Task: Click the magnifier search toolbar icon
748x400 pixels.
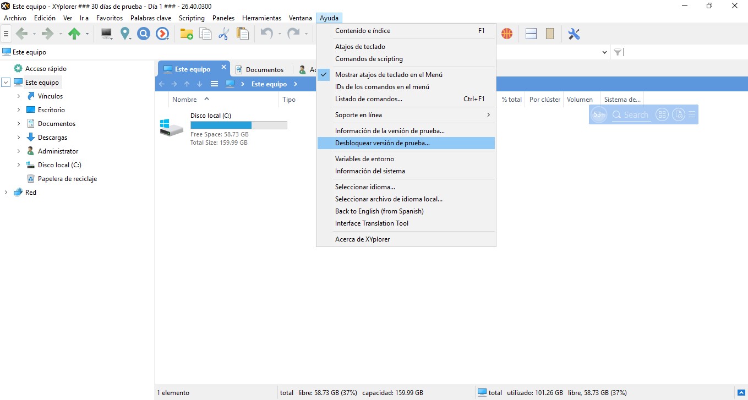Action: (x=144, y=34)
